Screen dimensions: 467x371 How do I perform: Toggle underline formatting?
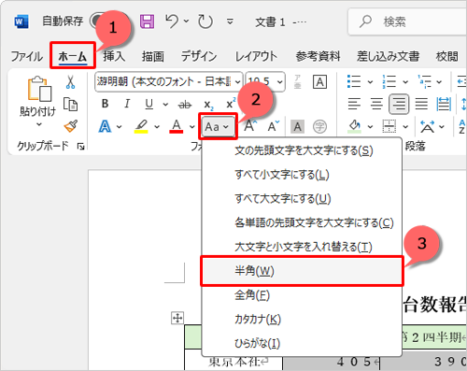pyautogui.click(x=149, y=104)
